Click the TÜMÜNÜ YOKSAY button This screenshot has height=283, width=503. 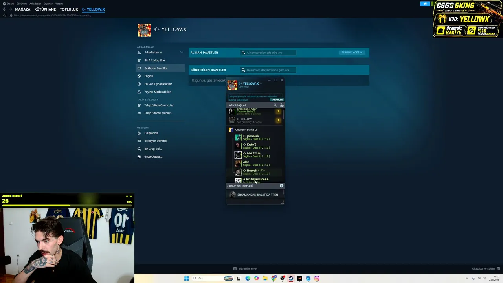coord(352,53)
